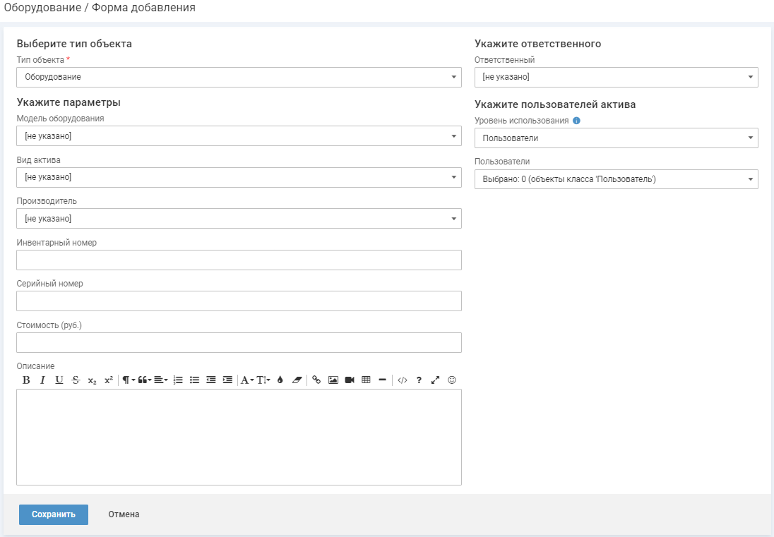Open the text color picker drop icon
This screenshot has height=537, width=774.
(280, 380)
